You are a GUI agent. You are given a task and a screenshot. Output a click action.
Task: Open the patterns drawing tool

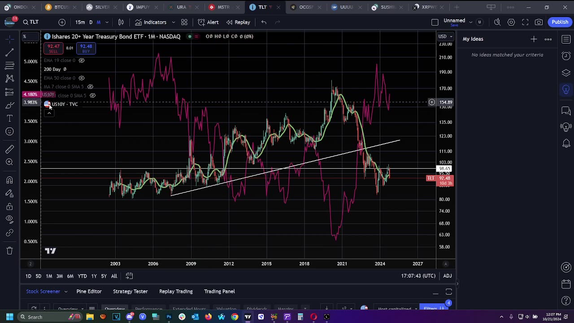click(x=9, y=79)
